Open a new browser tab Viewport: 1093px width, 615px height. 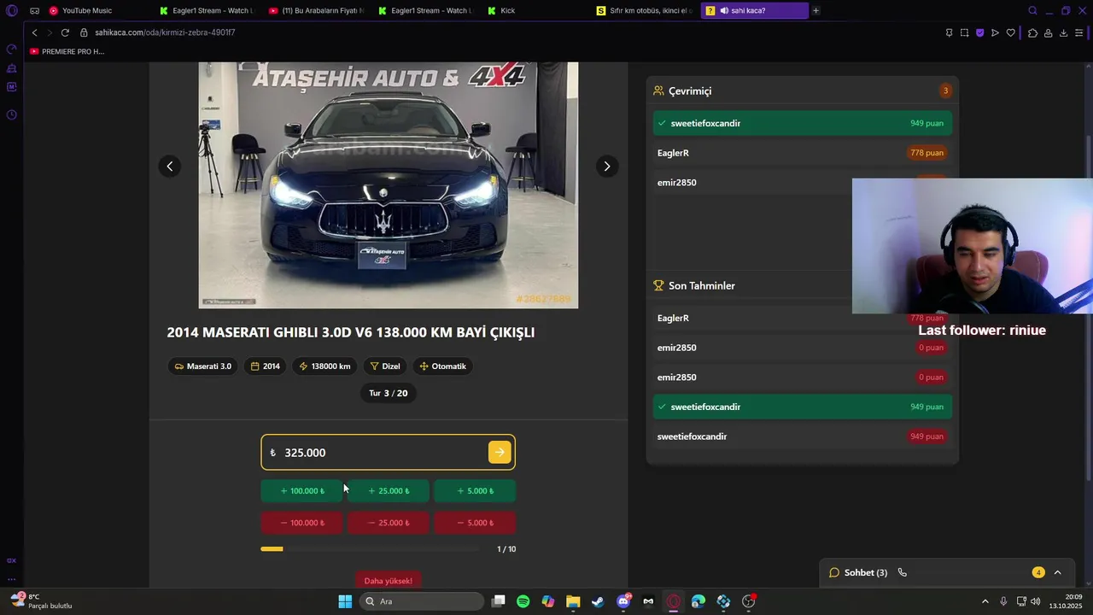coord(815,10)
